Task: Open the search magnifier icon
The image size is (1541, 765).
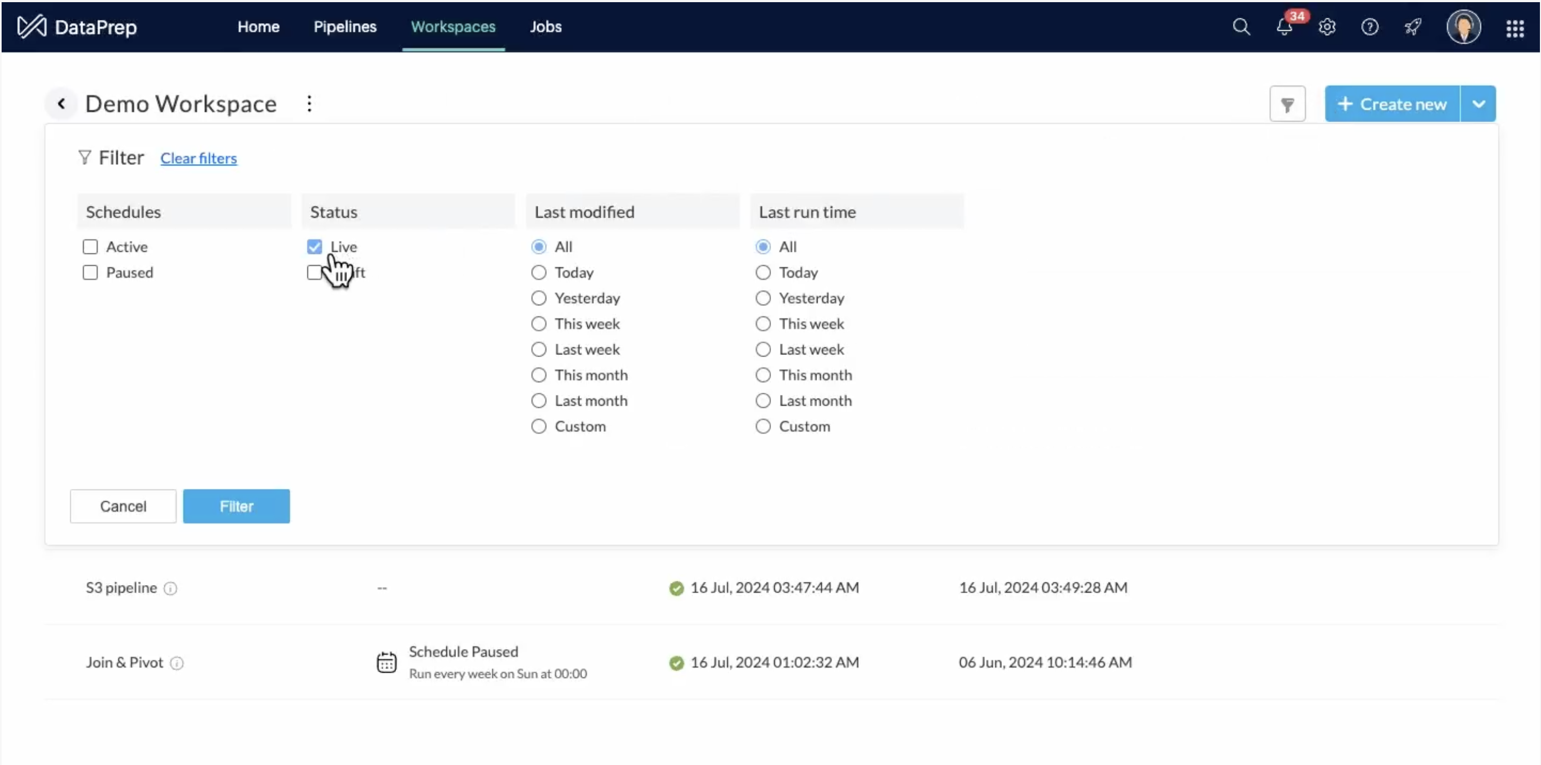Action: point(1241,27)
